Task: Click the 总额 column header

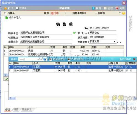Action: [x=98, y=47]
